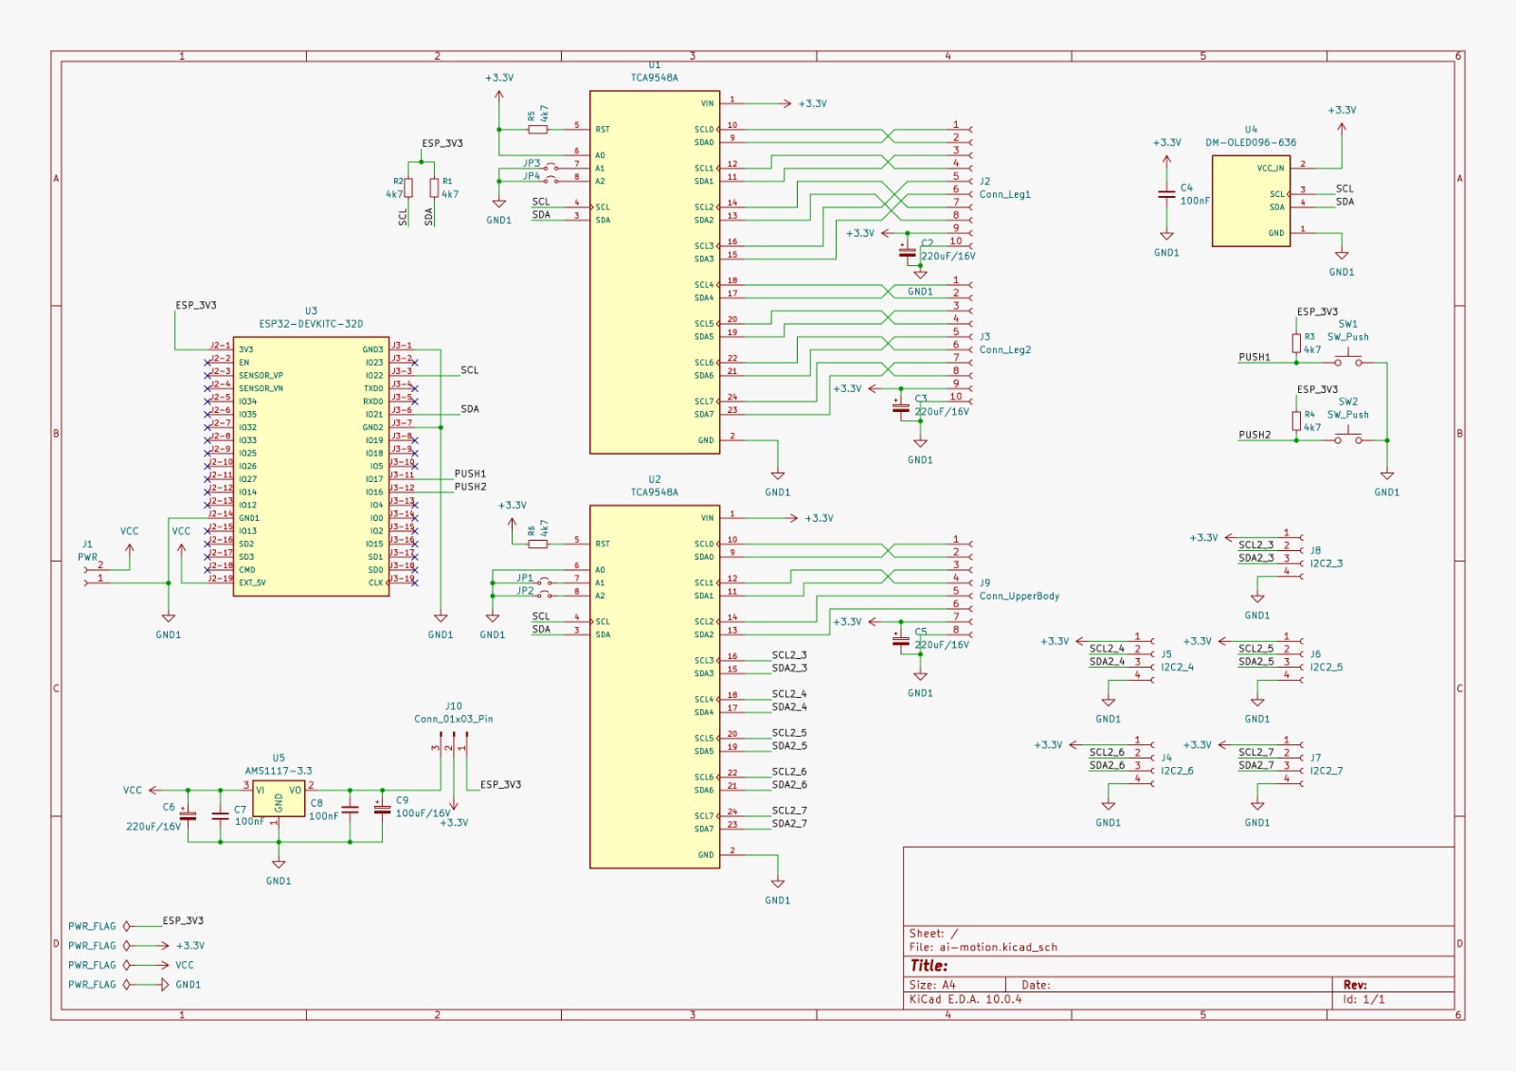
Task: Select the R3 resistor above PUSH1
Action: click(x=1295, y=343)
